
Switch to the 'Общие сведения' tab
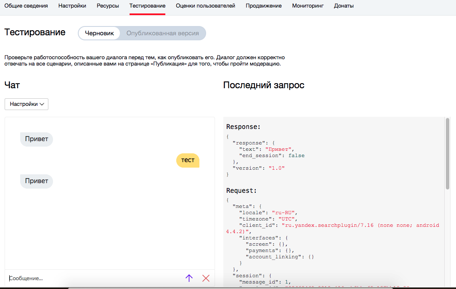pyautogui.click(x=27, y=6)
